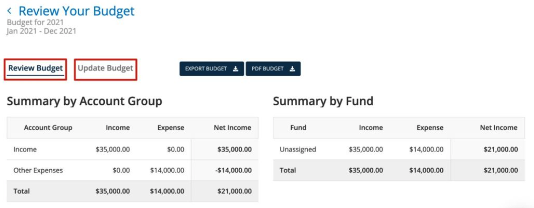
Task: Select the Unassigned fund row
Action: tap(399, 149)
